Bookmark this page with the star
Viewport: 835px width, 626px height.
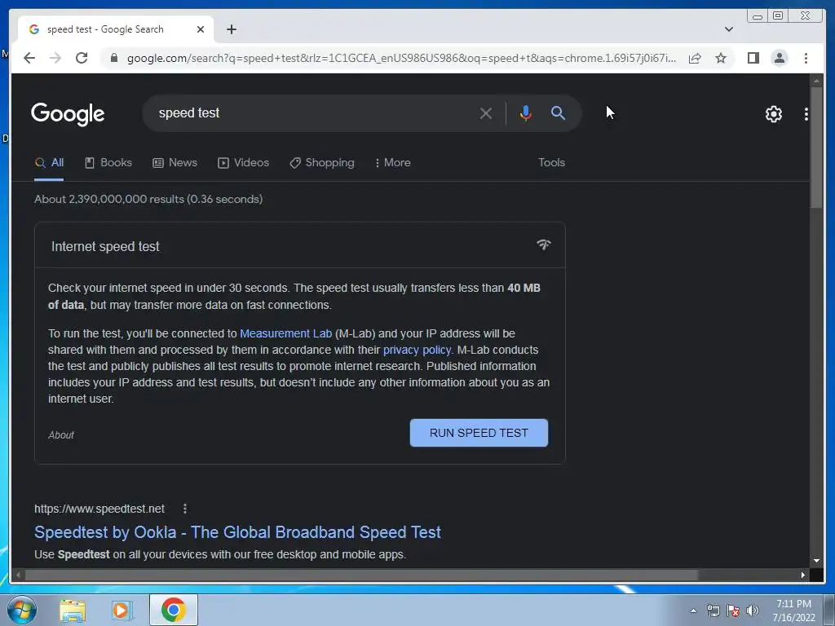click(721, 58)
